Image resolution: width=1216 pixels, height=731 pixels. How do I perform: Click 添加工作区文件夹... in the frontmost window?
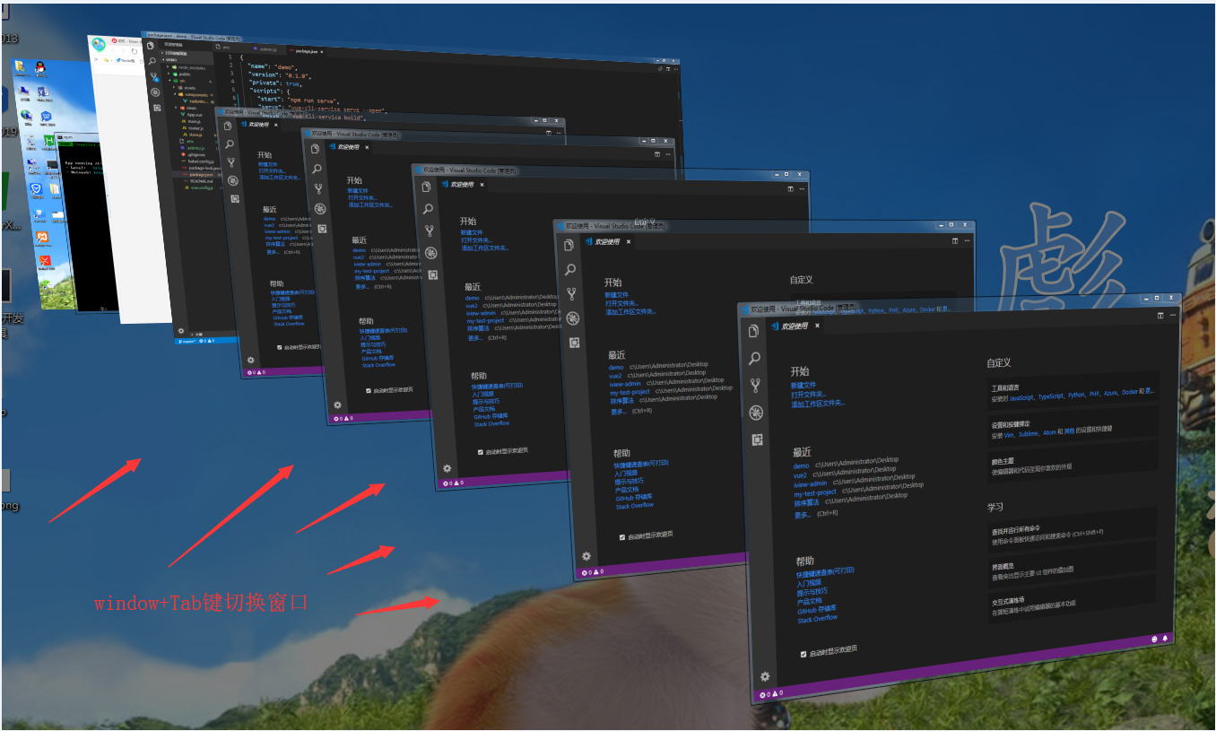point(818,404)
